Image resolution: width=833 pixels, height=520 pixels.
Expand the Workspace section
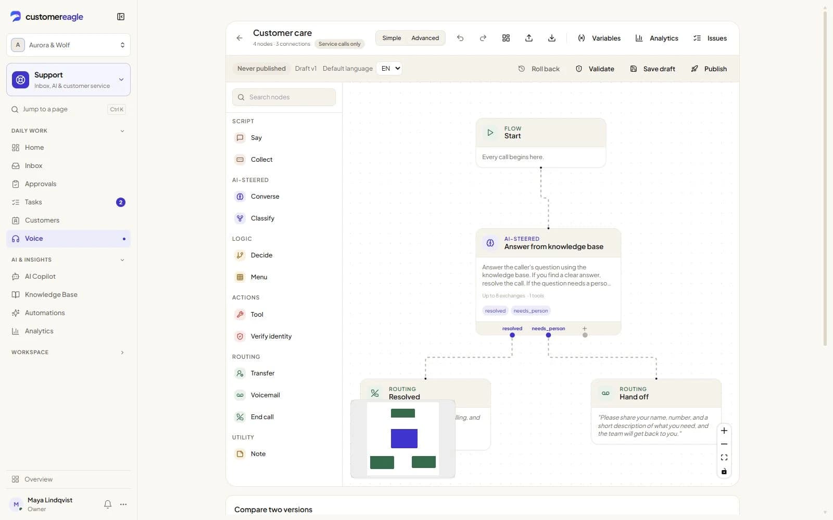click(x=68, y=353)
